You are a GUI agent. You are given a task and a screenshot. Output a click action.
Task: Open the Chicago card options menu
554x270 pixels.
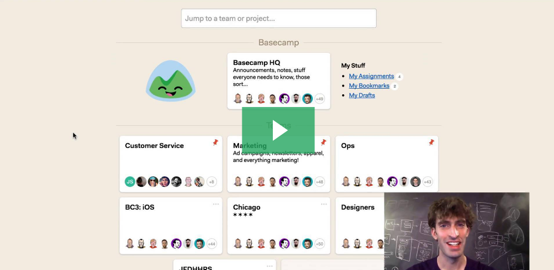324,204
